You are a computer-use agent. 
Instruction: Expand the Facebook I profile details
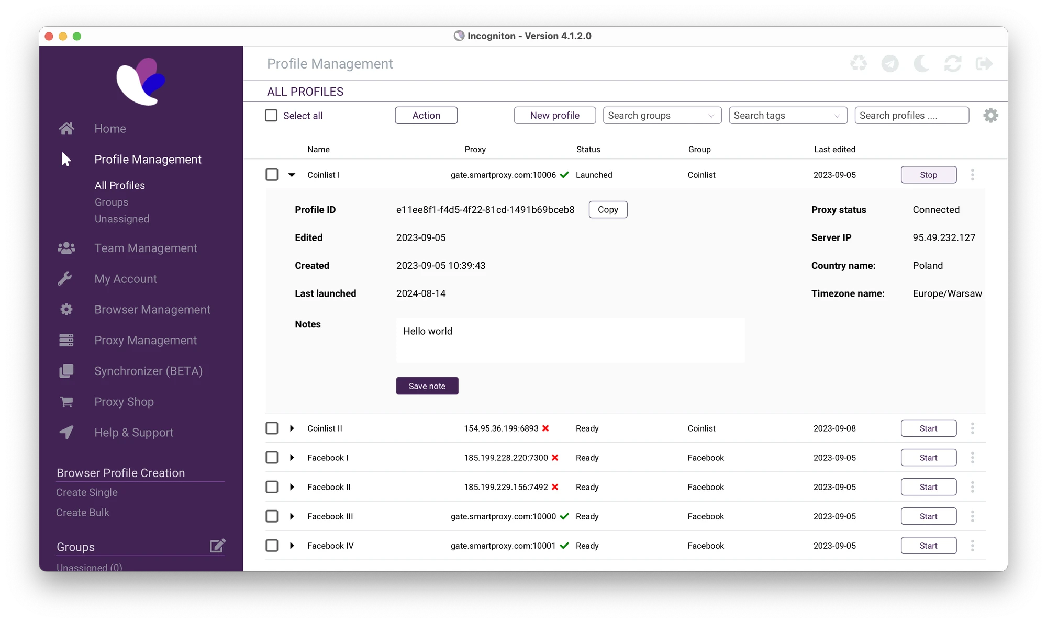(x=292, y=458)
